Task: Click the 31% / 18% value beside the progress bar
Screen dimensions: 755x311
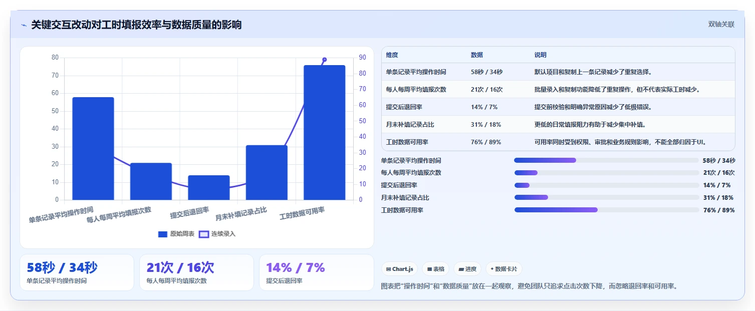Action: (x=719, y=197)
